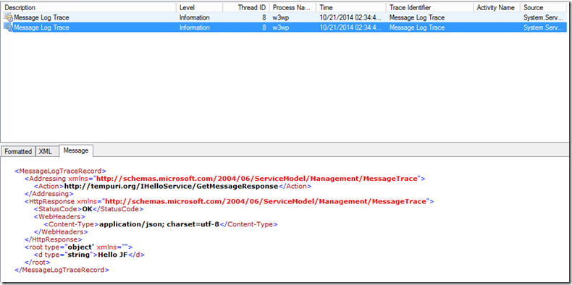The image size is (572, 285).
Task: Click the root type="object" element
Action: (x=78, y=247)
